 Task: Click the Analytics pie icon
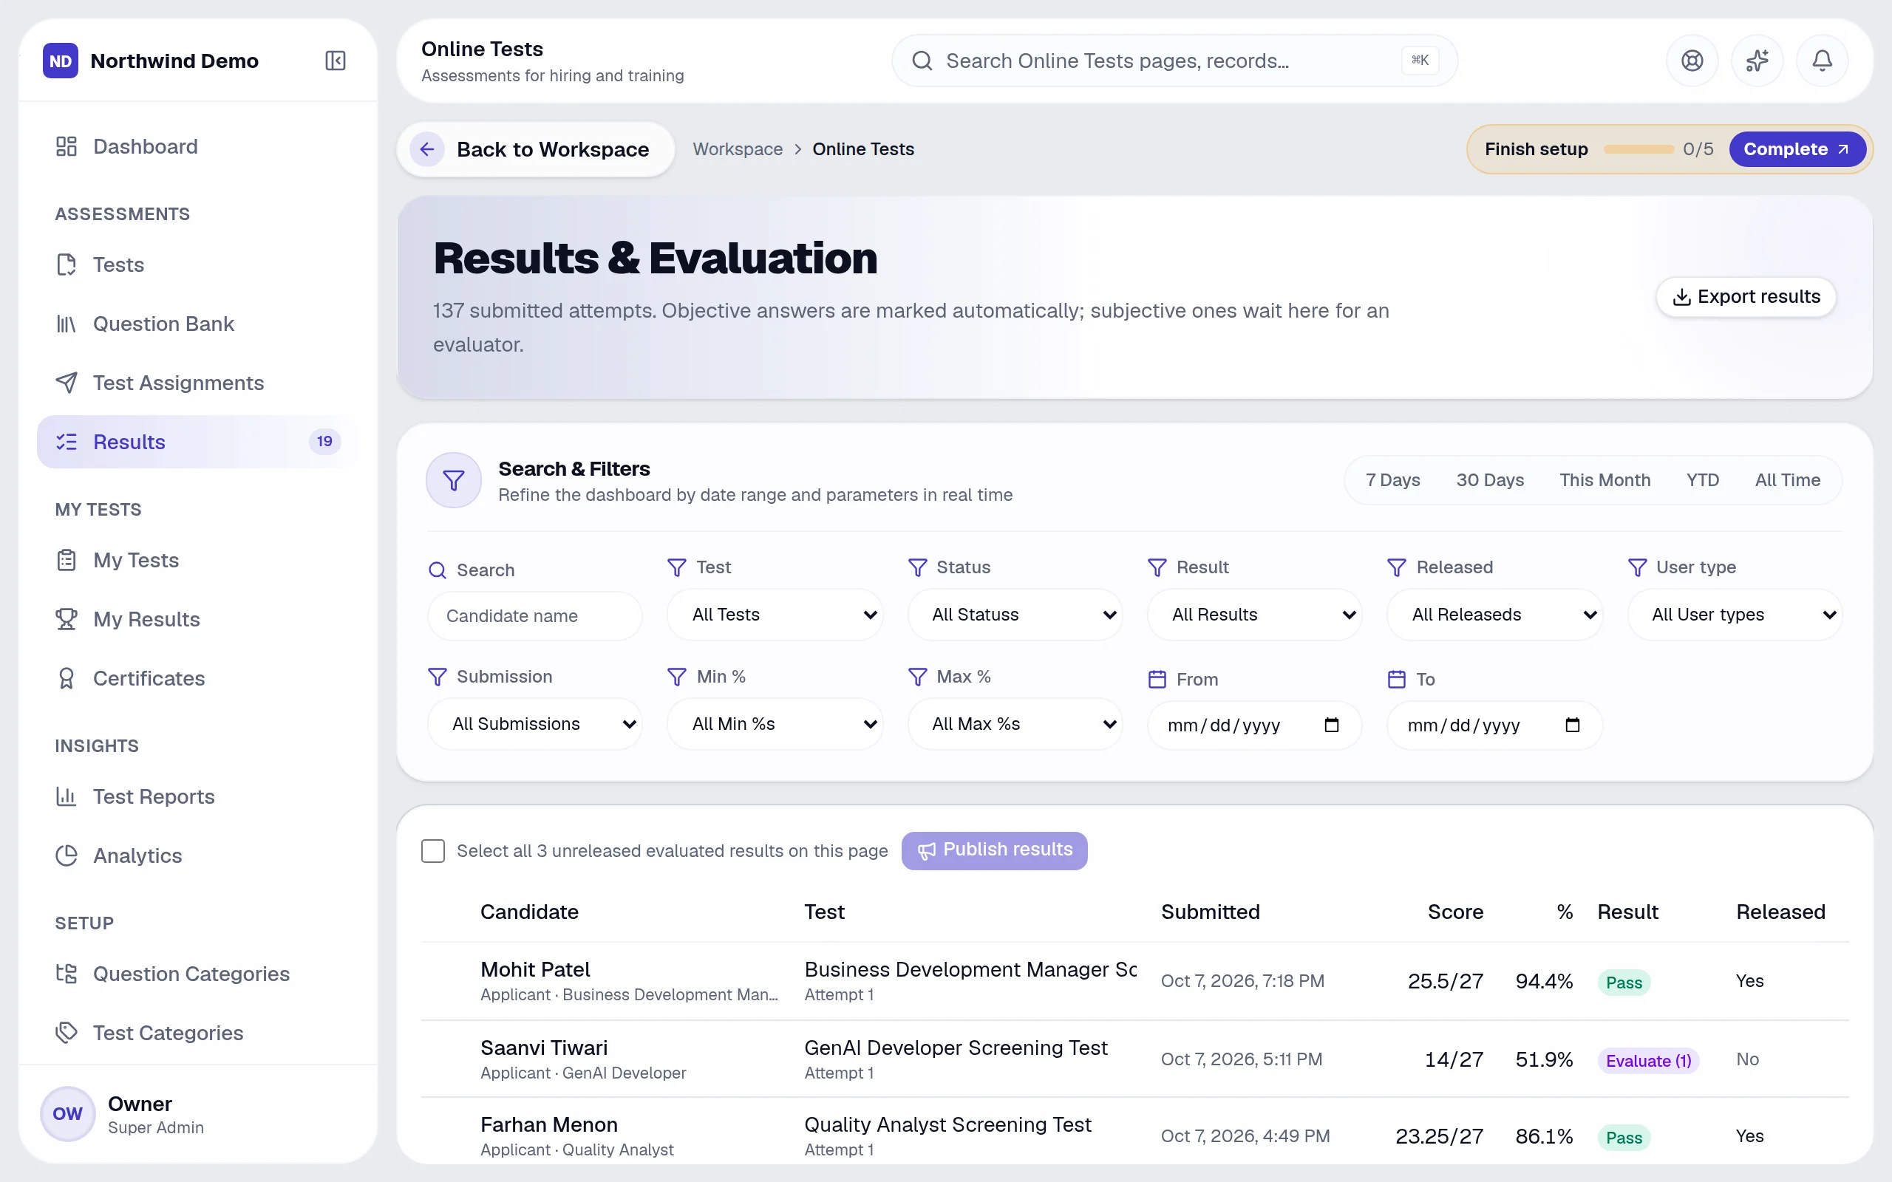click(67, 856)
